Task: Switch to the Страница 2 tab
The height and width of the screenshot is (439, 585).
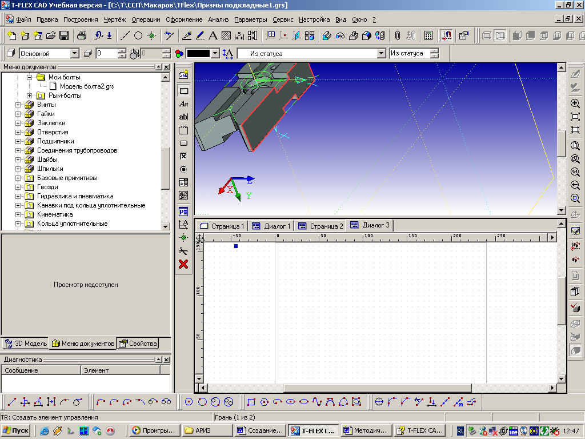Action: coord(320,226)
